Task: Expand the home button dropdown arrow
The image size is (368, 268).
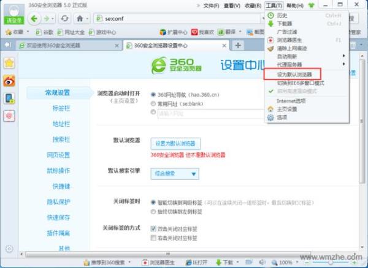Action: pos(87,18)
